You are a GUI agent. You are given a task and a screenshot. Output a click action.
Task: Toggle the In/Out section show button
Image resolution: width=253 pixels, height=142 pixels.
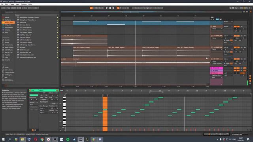(x=250, y=76)
